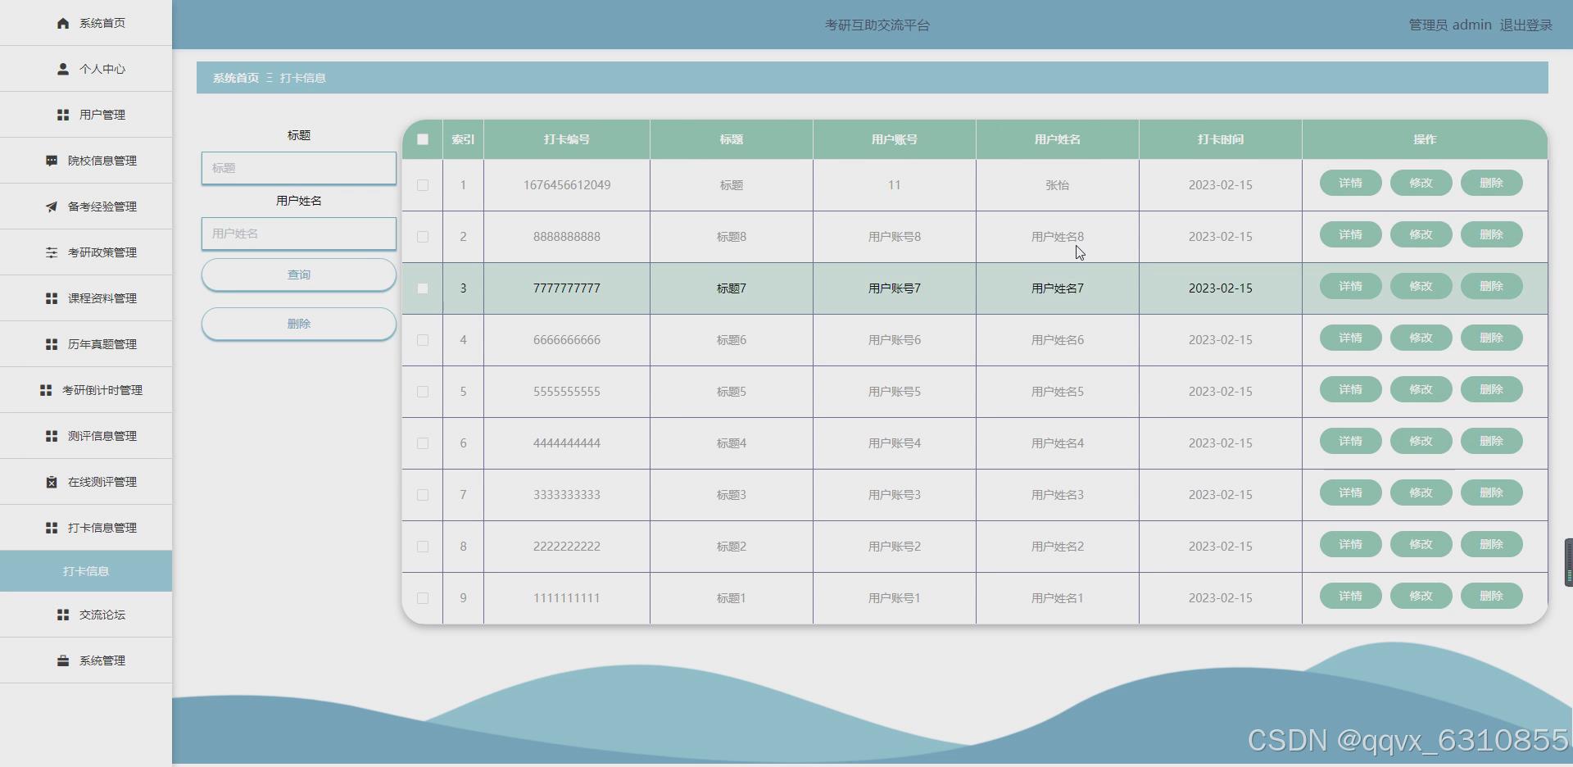Click 删除 for the 标题1 row

tap(1491, 596)
